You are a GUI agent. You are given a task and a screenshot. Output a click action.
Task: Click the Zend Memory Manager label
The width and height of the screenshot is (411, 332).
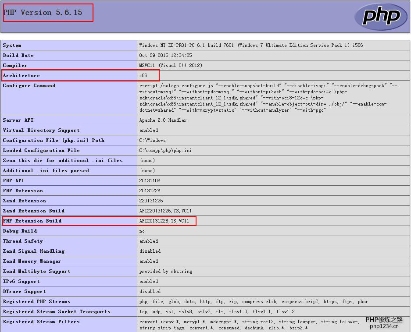(32, 261)
